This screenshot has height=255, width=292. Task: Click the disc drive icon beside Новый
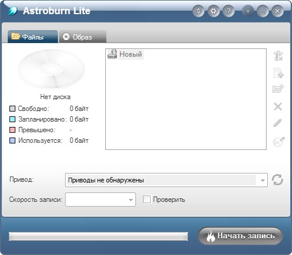[x=112, y=54]
